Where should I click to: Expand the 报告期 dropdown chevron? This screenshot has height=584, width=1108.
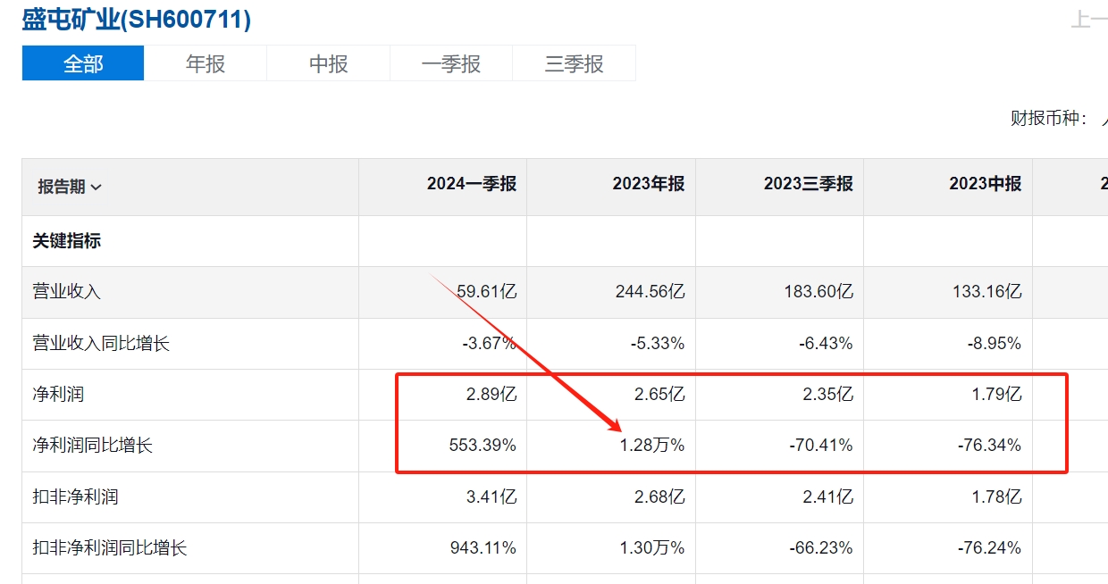click(97, 187)
